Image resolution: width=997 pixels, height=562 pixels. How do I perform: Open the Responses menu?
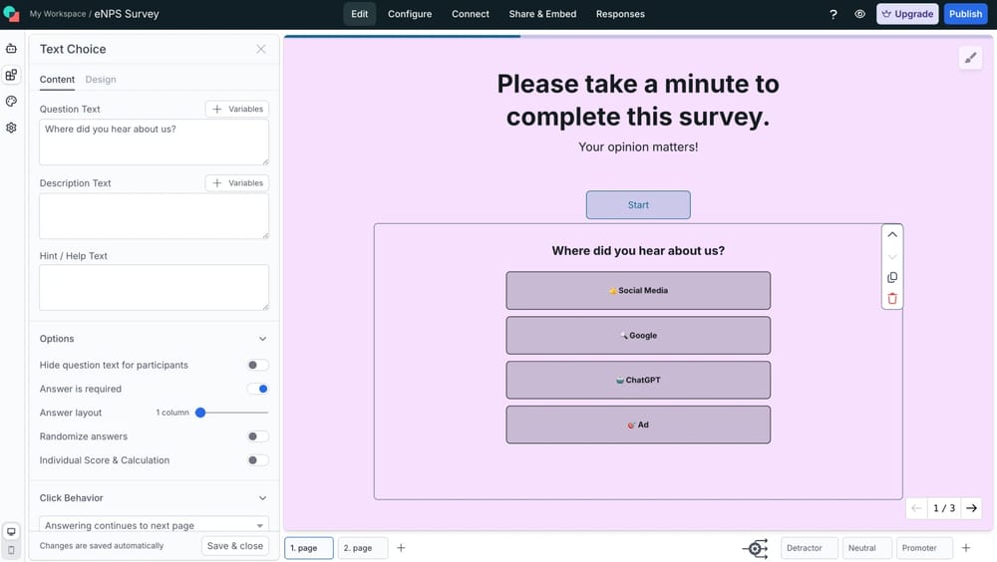[620, 14]
